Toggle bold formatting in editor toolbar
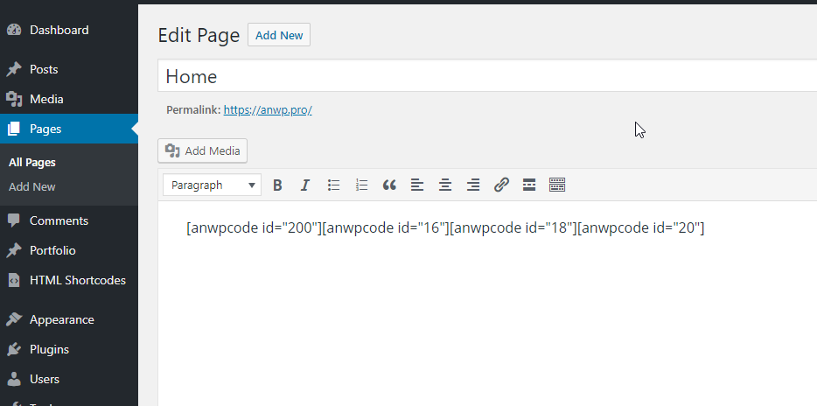Image resolution: width=817 pixels, height=406 pixels. 277,185
